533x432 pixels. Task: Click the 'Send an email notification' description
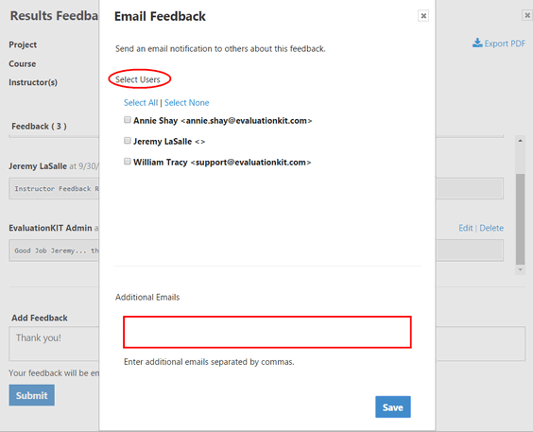tap(220, 48)
